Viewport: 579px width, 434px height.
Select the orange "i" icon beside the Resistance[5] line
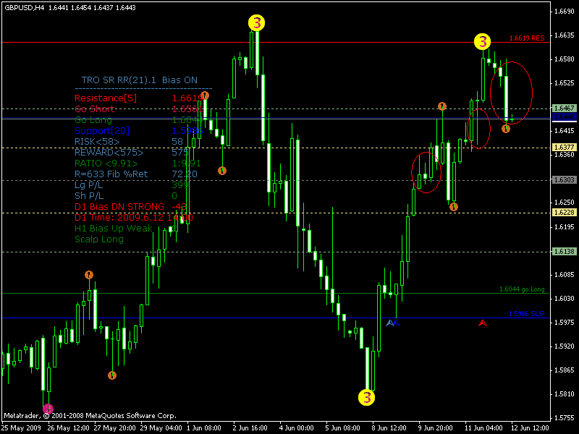[x=205, y=95]
